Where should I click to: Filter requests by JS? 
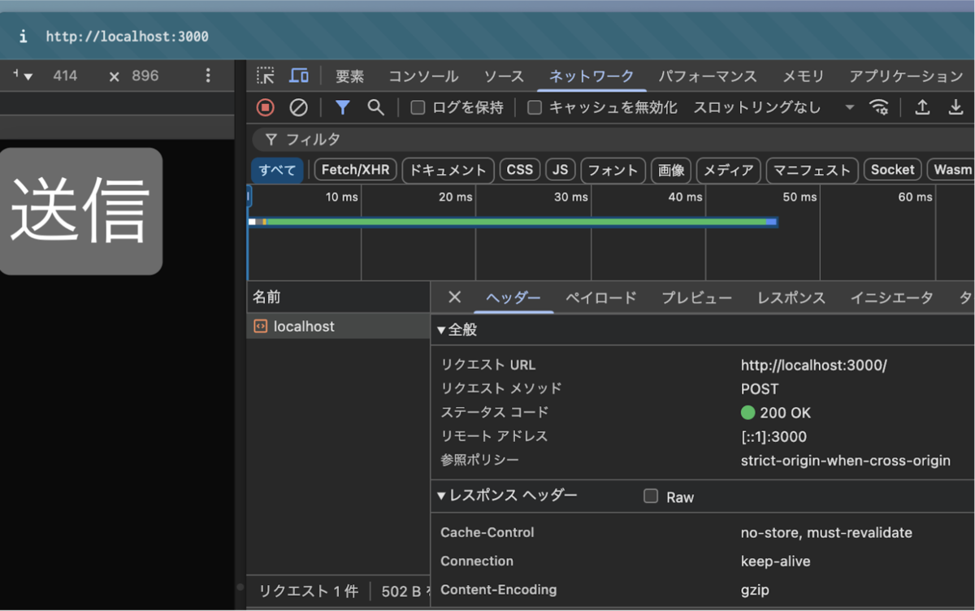pyautogui.click(x=561, y=170)
